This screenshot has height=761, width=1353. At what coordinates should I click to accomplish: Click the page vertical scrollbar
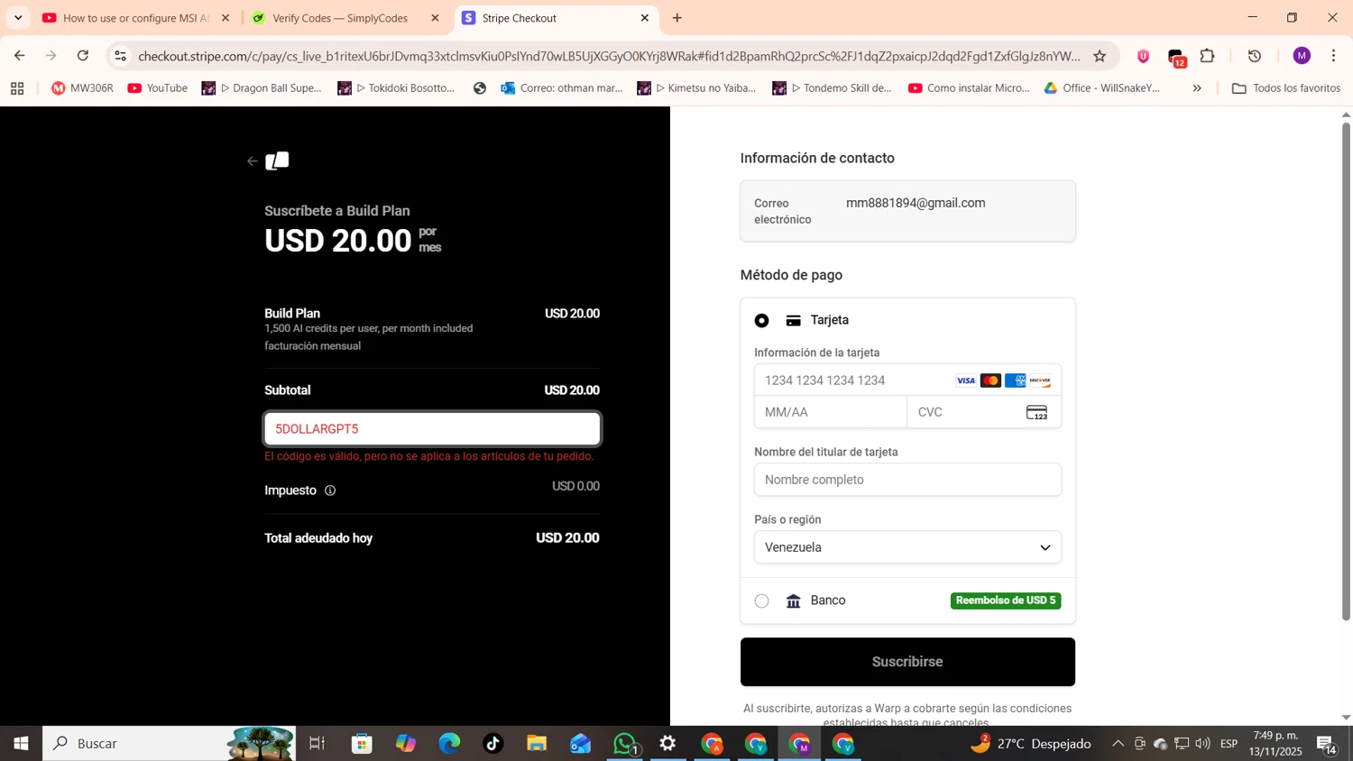tap(1346, 370)
